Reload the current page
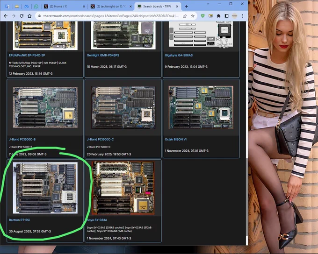Viewport: 318px width, 254px height. click(x=22, y=16)
